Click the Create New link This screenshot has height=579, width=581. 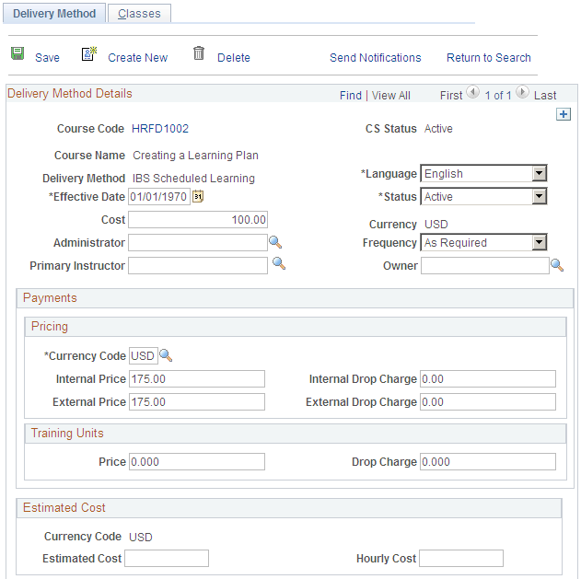pos(138,58)
